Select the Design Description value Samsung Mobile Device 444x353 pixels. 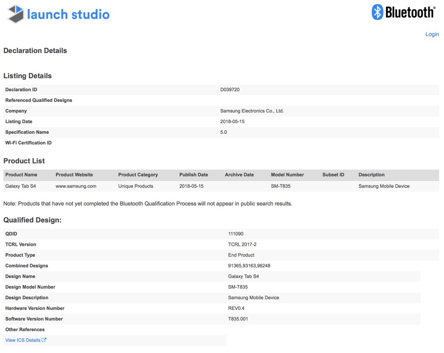pyautogui.click(x=254, y=297)
